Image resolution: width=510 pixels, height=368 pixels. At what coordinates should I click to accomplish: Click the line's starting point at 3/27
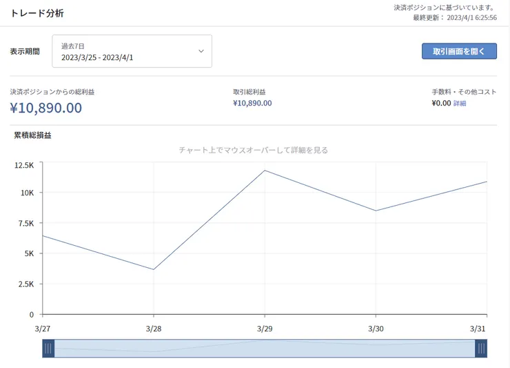tap(43, 236)
